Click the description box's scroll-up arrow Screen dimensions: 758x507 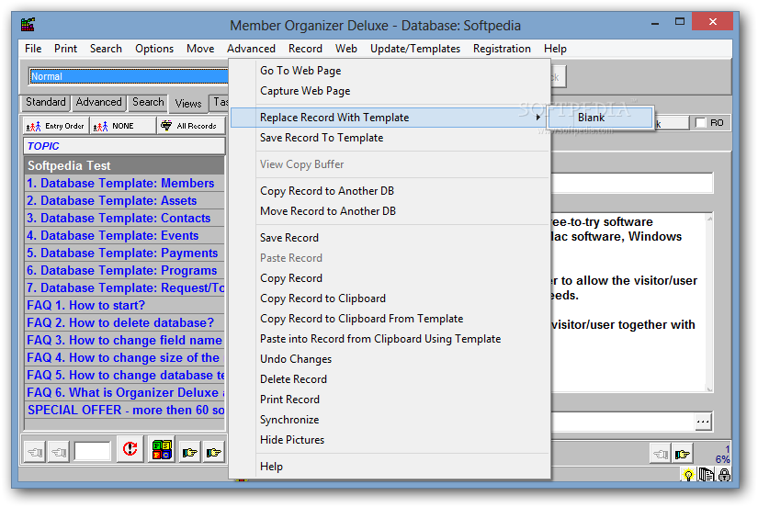click(x=709, y=219)
